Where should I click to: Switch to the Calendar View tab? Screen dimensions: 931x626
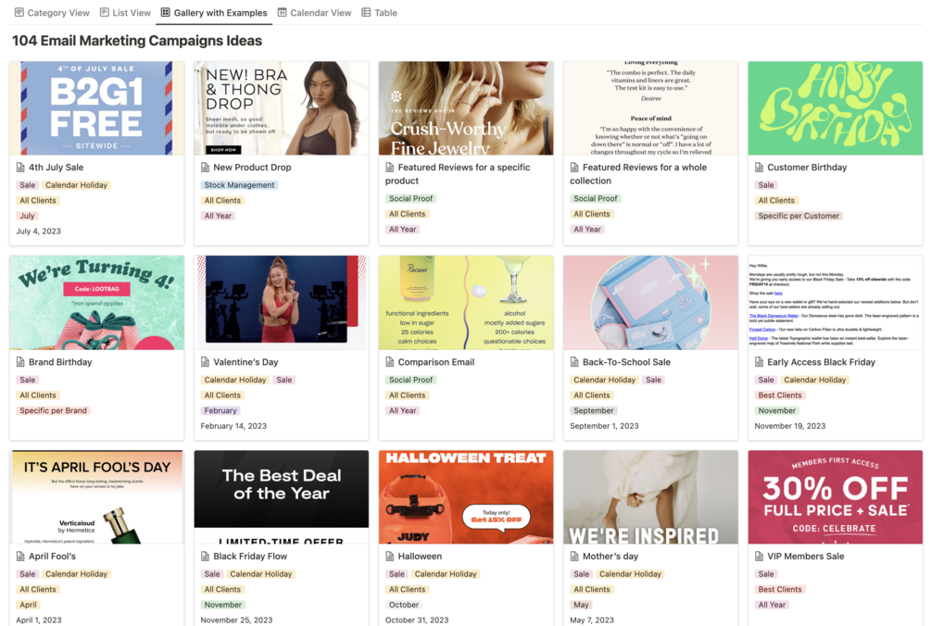(x=314, y=12)
